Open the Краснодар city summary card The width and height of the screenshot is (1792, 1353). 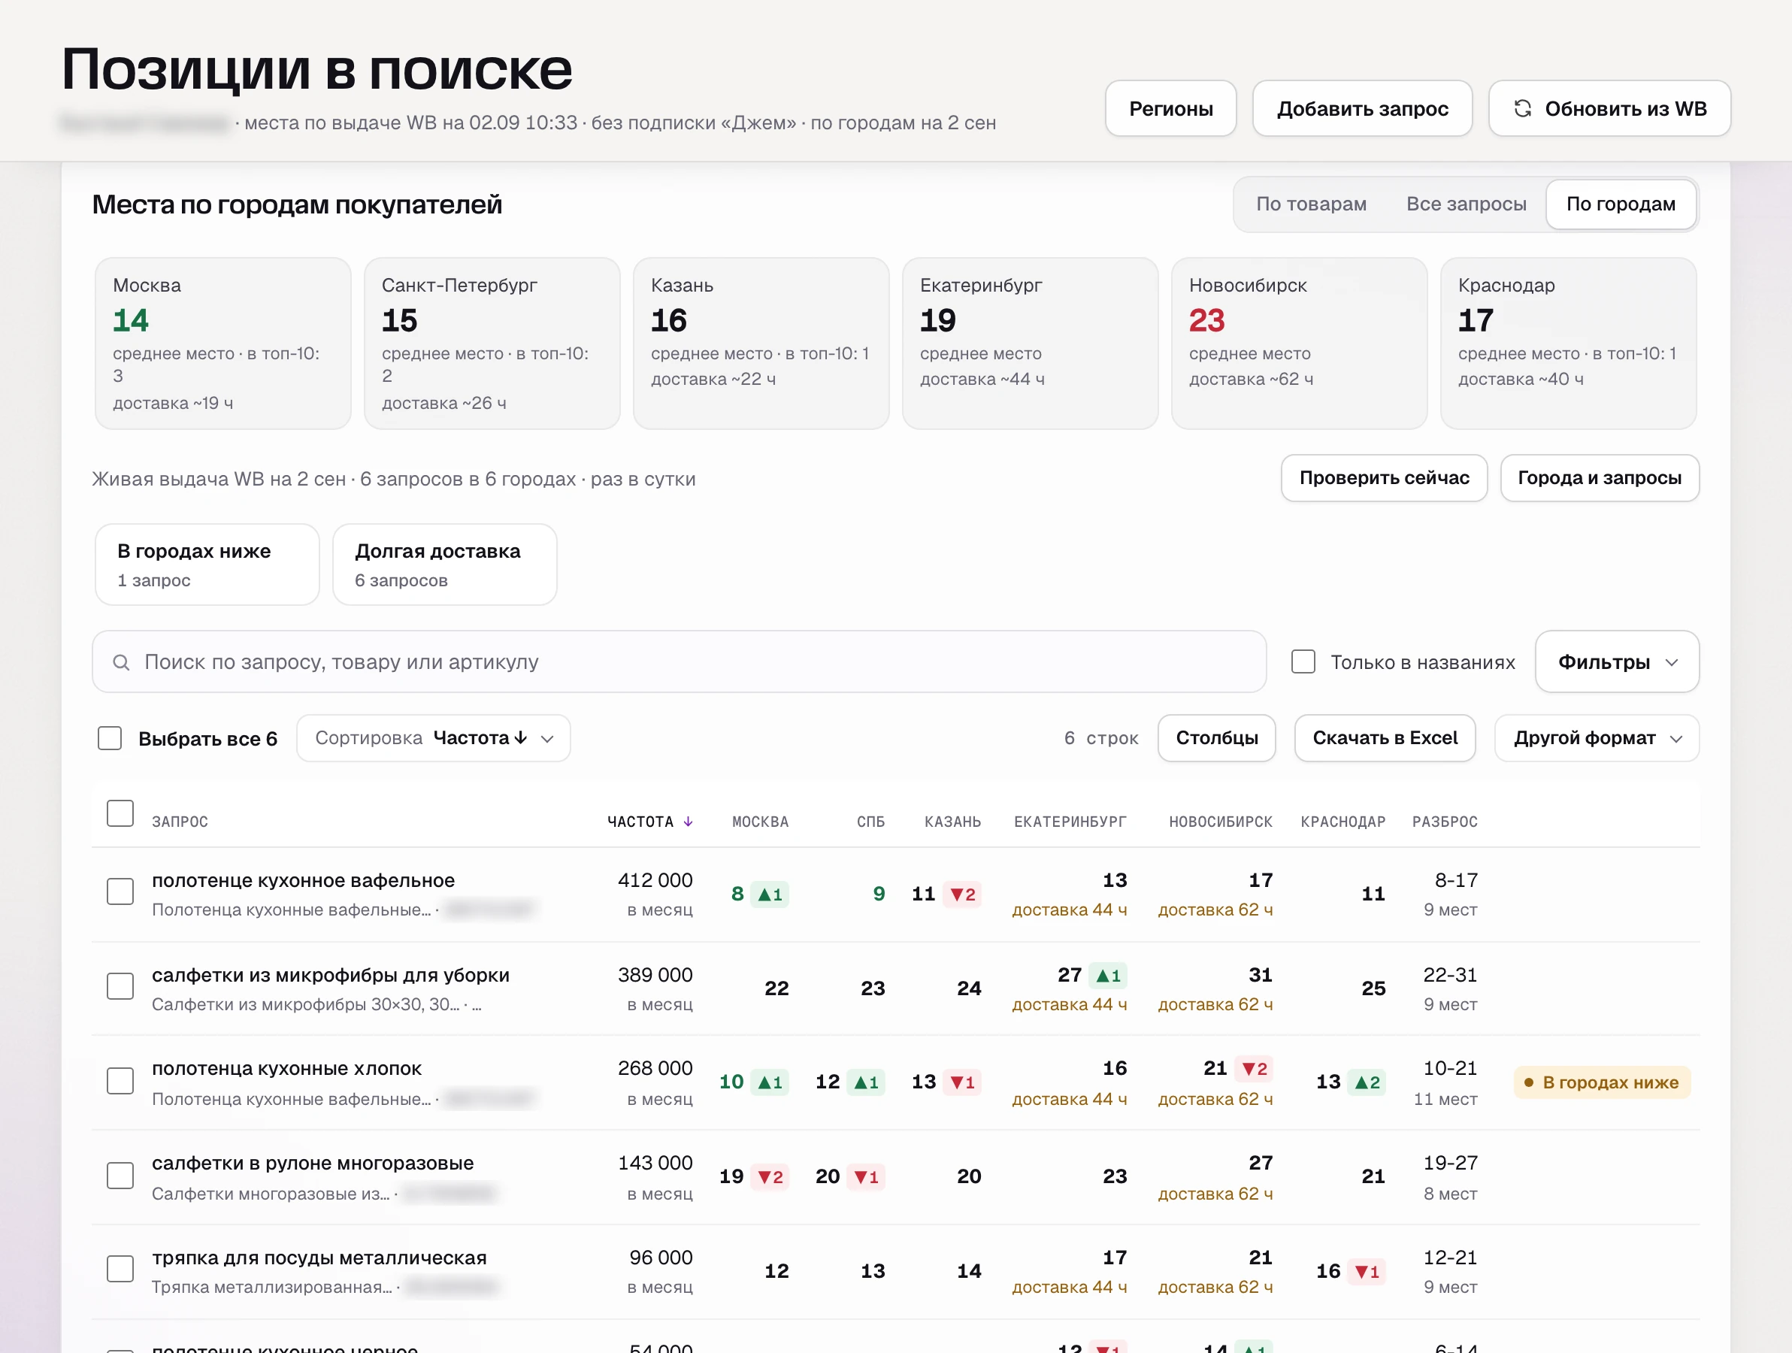pos(1567,344)
